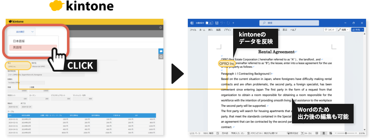371x140 pixels.
Task: Open the ファイル tab in Word
Action: (193, 30)
